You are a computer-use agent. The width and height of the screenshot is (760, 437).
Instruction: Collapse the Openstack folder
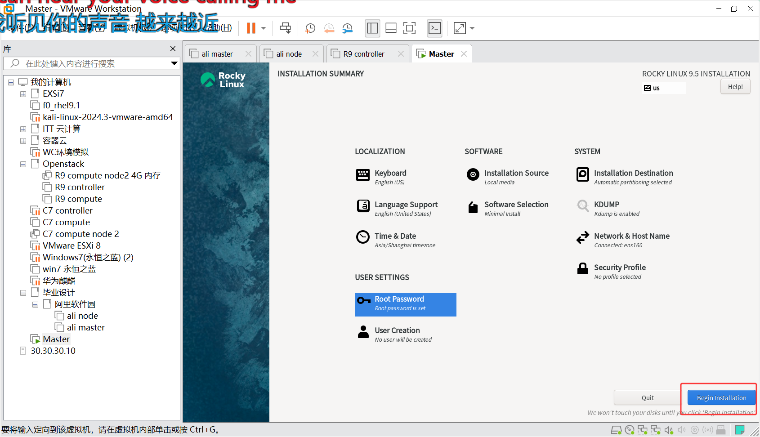pyautogui.click(x=23, y=164)
